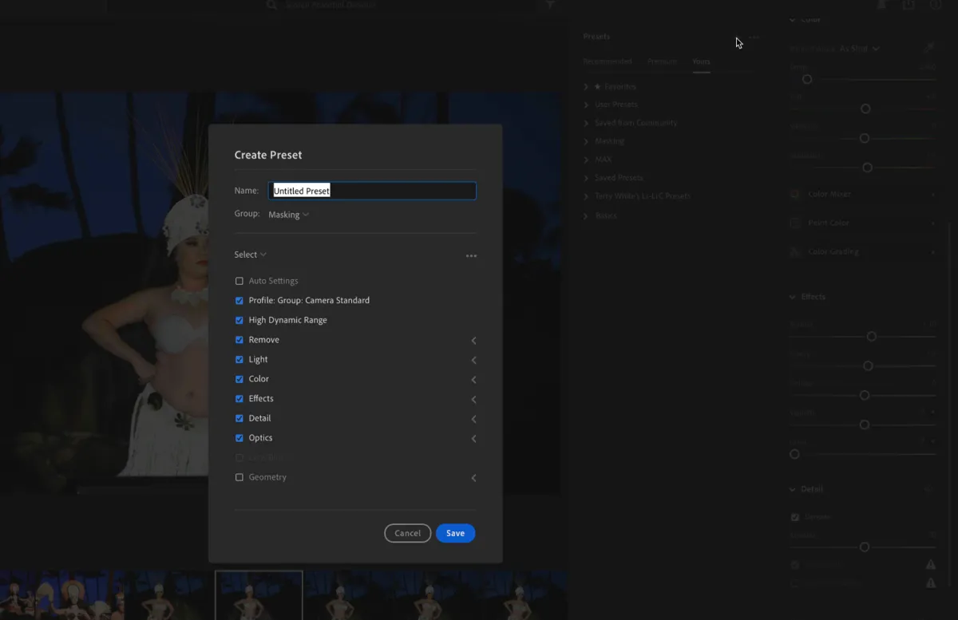This screenshot has height=620, width=958.
Task: Cancel the Create Preset dialog
Action: pos(407,532)
